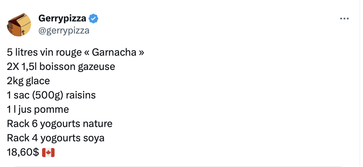This screenshot has width=363, height=167.
Task: Open the Gerrypizza display name link
Action: [62, 18]
